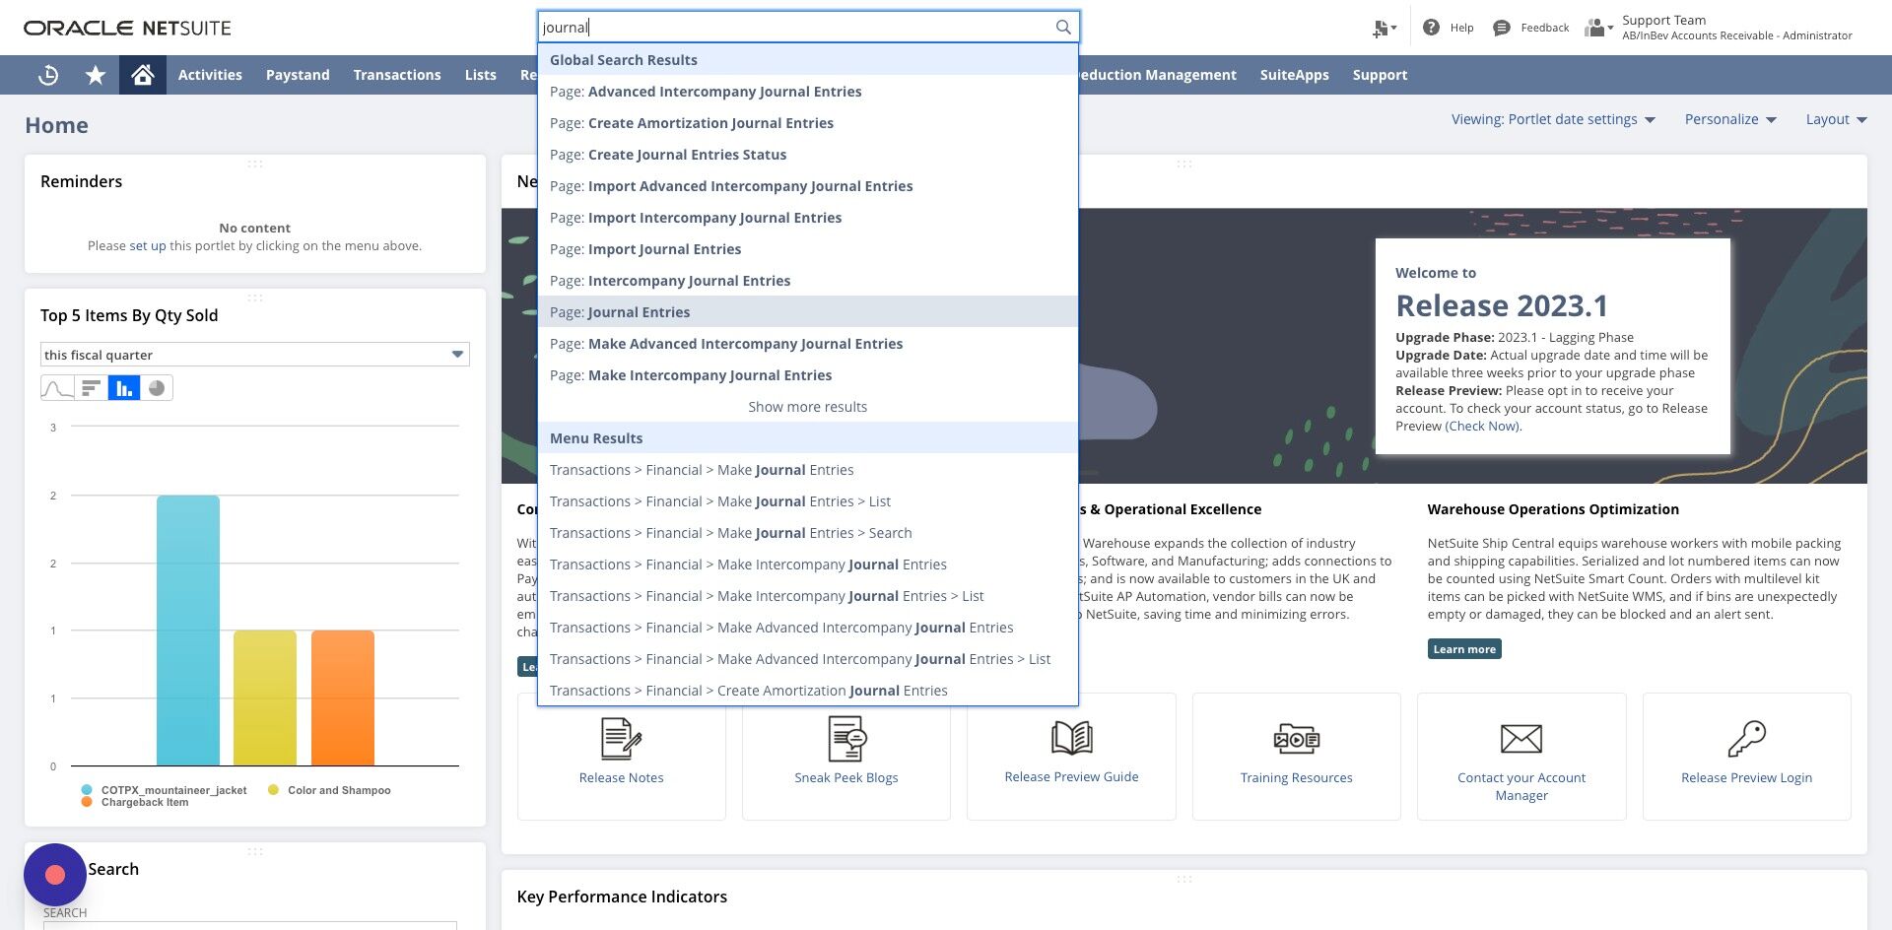Click the Contact Account Manager envelope icon
1892x930 pixels.
[1521, 738]
